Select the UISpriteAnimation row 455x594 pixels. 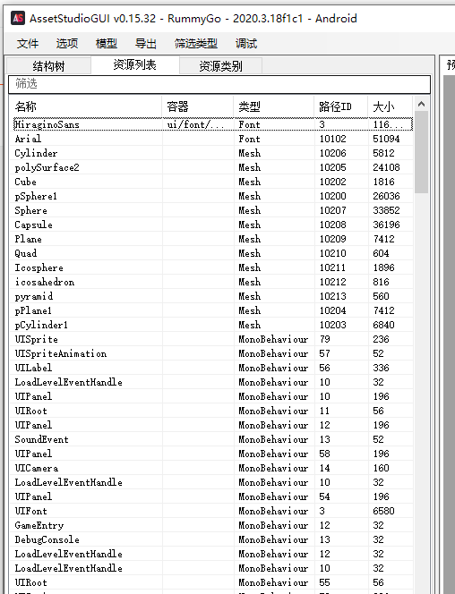pyautogui.click(x=212, y=353)
